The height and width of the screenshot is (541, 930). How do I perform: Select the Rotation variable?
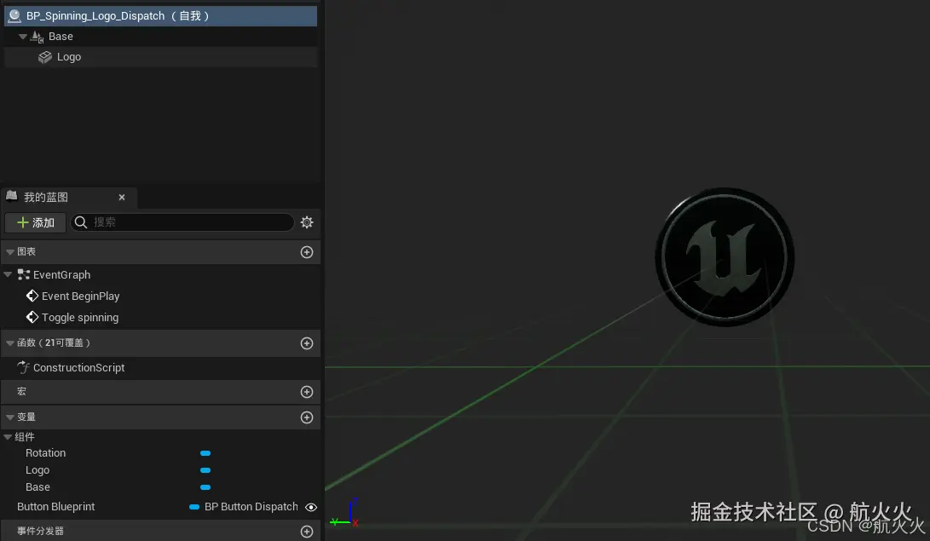(46, 453)
